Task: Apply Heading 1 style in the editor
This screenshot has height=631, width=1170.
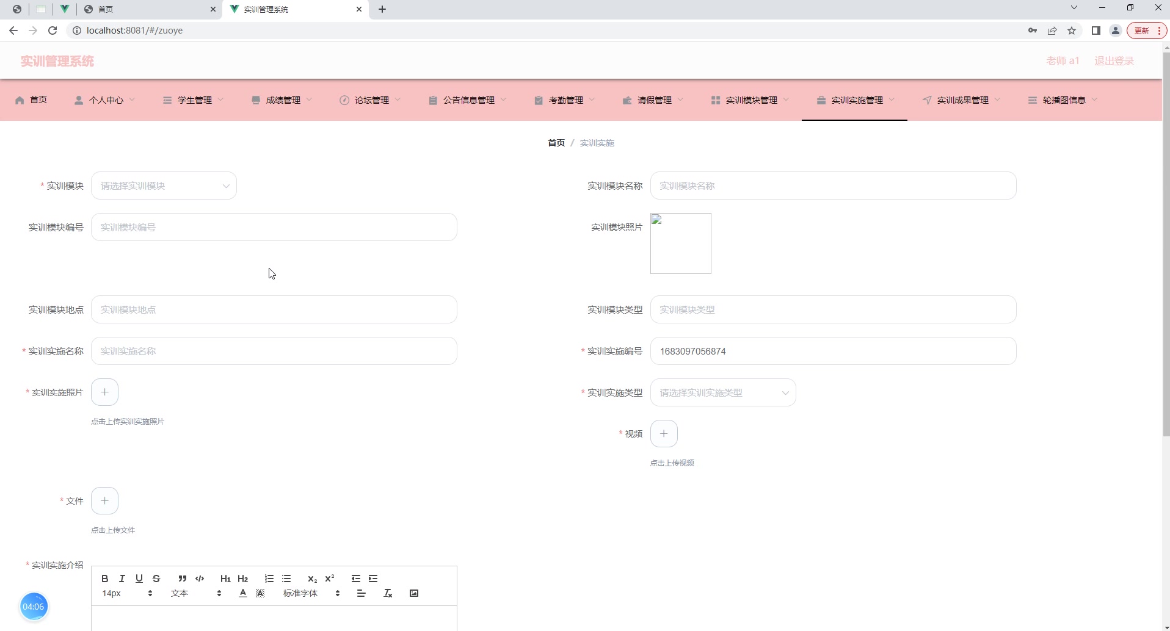Action: [225, 579]
